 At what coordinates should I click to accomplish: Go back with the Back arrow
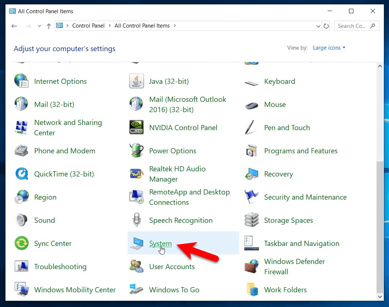[14, 26]
